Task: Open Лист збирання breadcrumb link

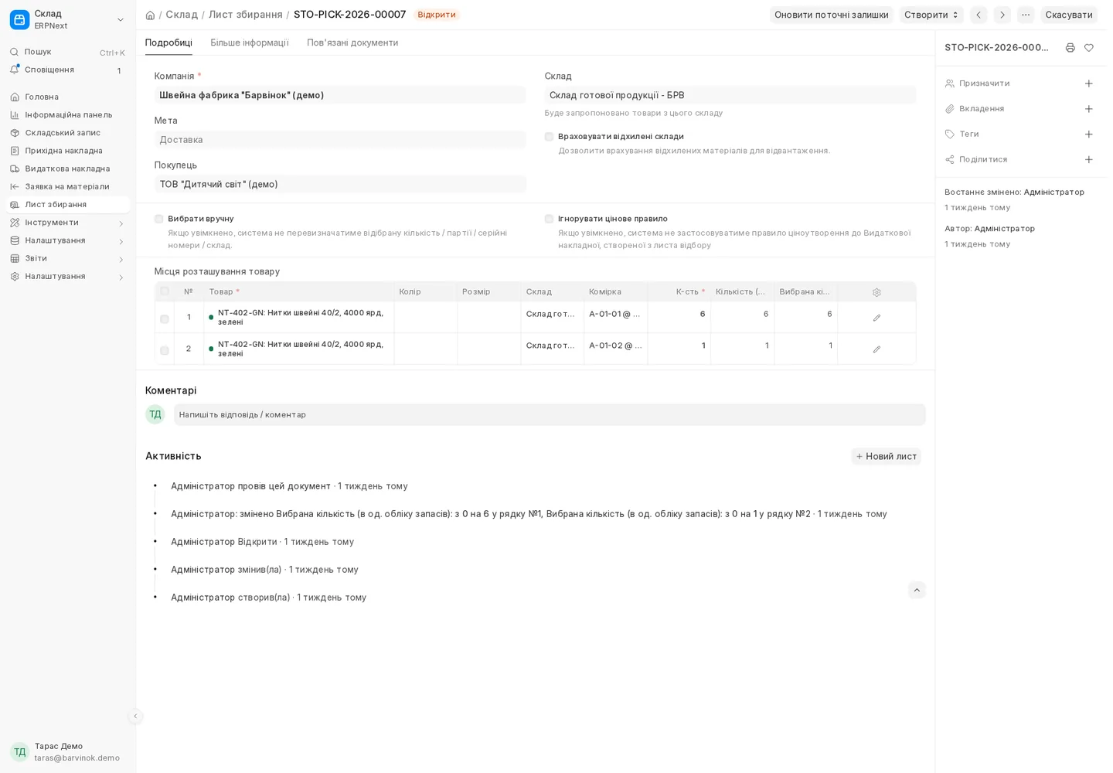Action: pos(246,15)
